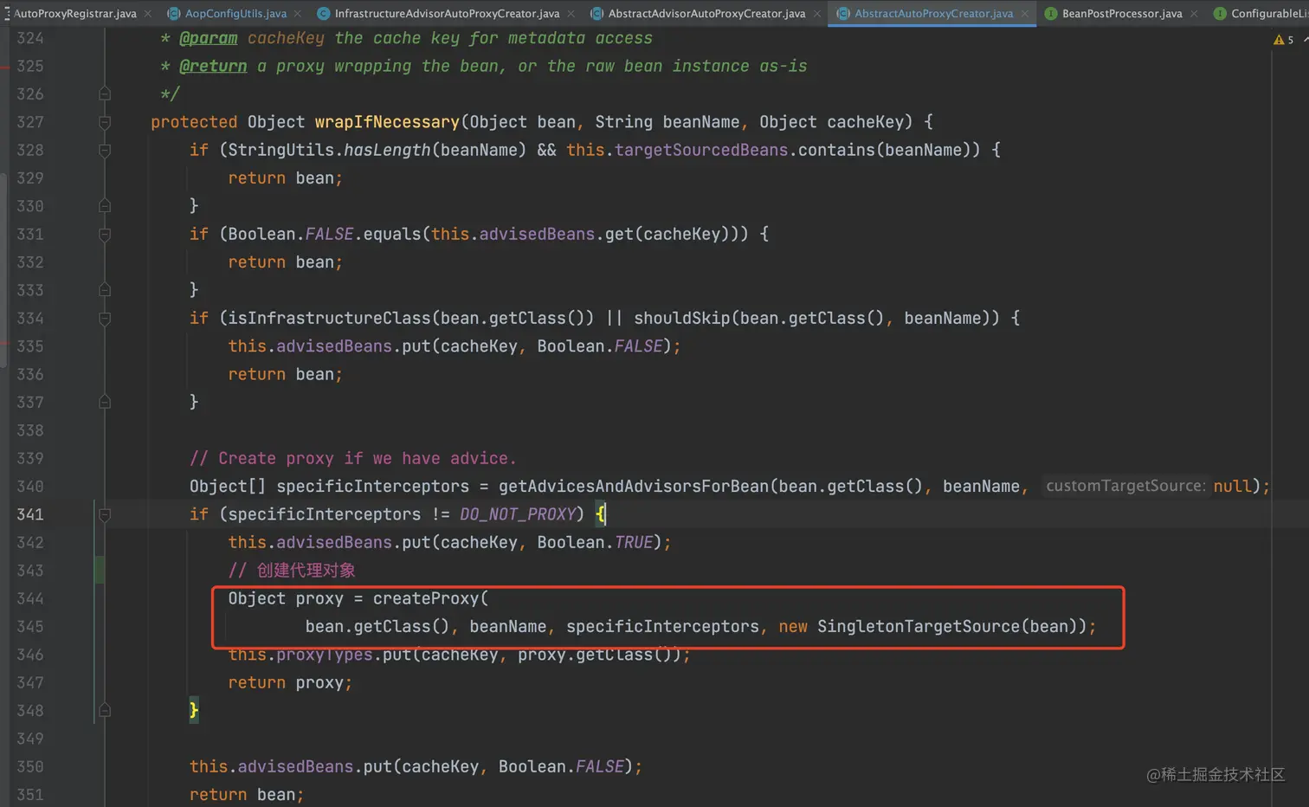Image resolution: width=1309 pixels, height=807 pixels.
Task: Click the fold end marker on line 330
Action: click(105, 206)
